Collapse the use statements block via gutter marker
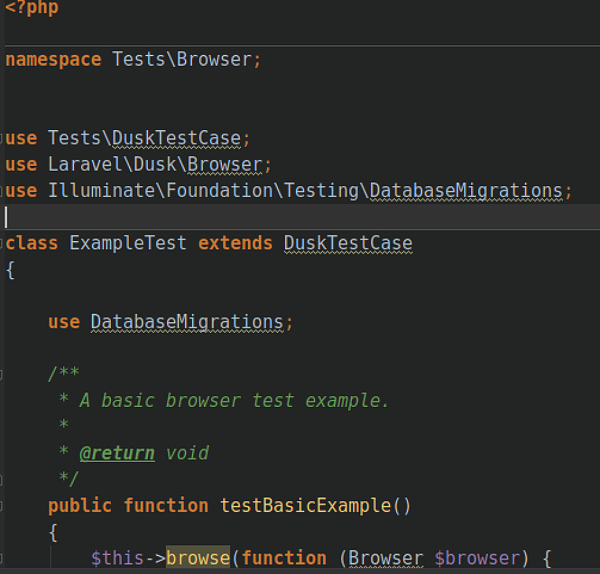Image resolution: width=600 pixels, height=574 pixels. [3, 138]
